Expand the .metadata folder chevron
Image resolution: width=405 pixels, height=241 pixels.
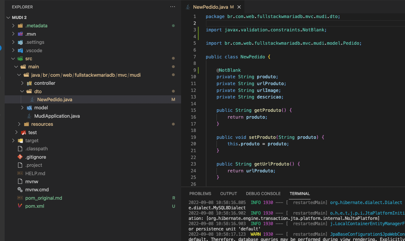click(x=13, y=26)
